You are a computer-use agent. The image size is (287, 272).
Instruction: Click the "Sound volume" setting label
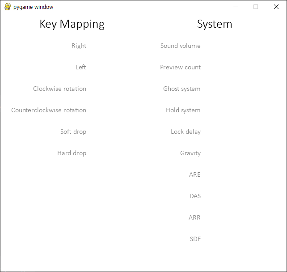point(181,46)
